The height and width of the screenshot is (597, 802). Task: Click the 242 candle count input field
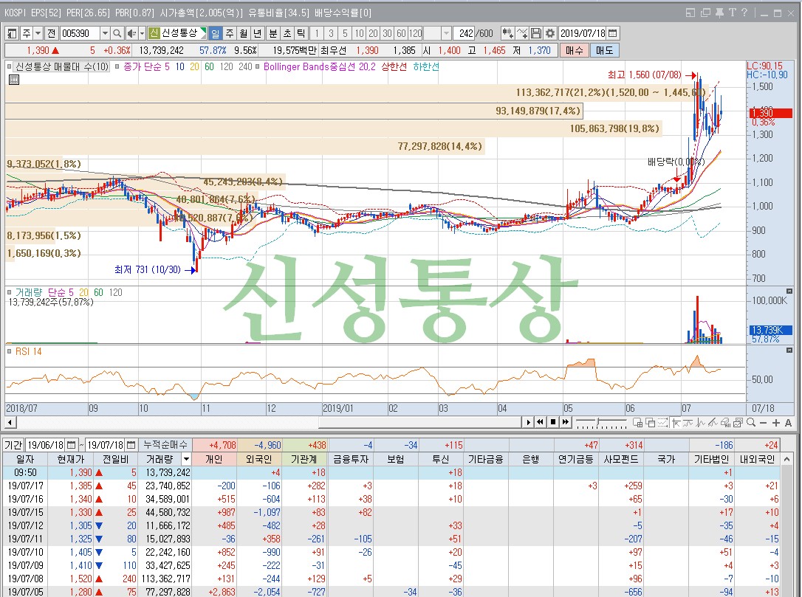pos(464,34)
